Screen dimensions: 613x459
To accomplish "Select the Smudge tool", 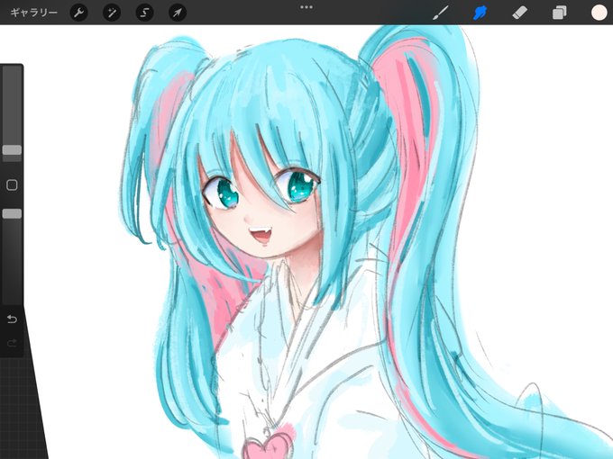I will pos(480,13).
